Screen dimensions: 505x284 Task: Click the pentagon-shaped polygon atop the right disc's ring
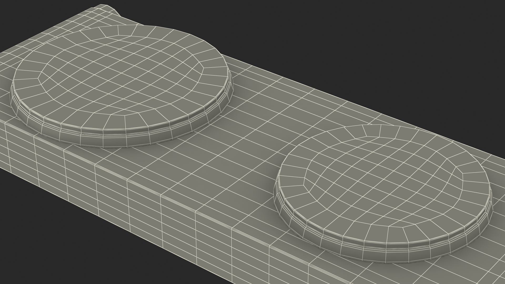pos(372,131)
